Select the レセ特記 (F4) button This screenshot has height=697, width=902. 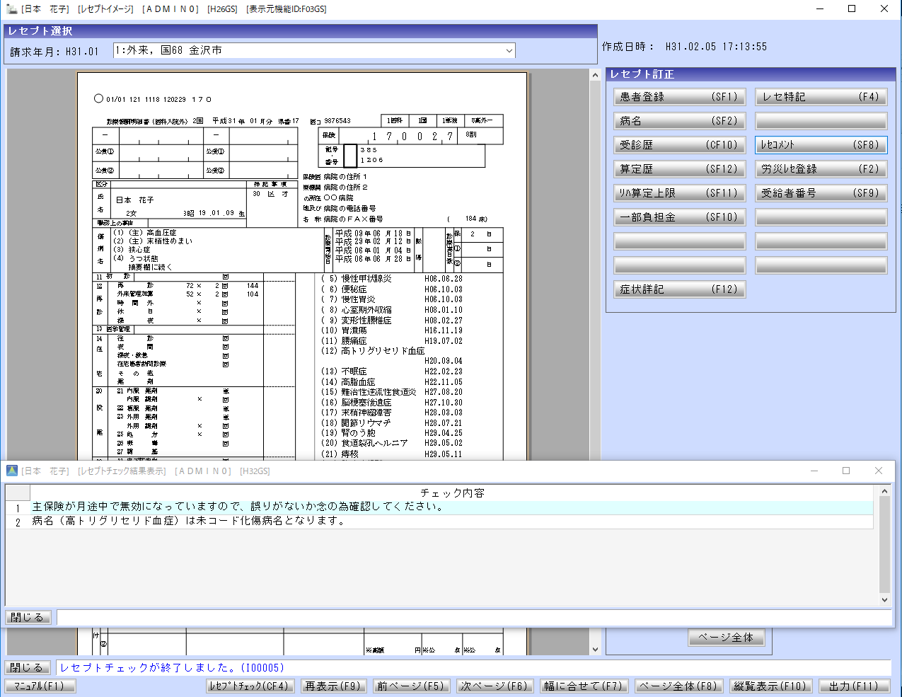[x=821, y=97]
